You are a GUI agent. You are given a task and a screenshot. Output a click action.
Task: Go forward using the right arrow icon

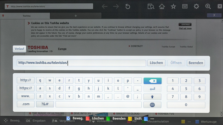tap(116, 6)
